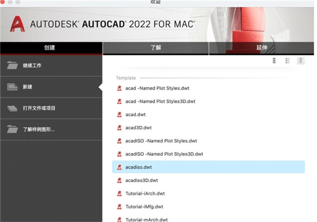Click the 打开文件或项目 stack icon

pyautogui.click(x=12, y=108)
